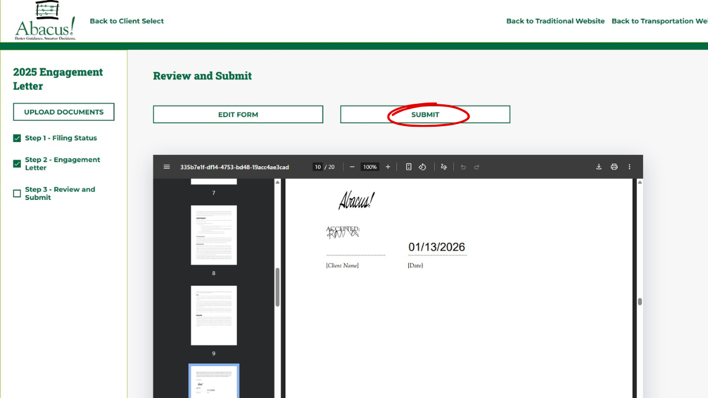The image size is (708, 398).
Task: Click the Edit Form button
Action: [238, 114]
